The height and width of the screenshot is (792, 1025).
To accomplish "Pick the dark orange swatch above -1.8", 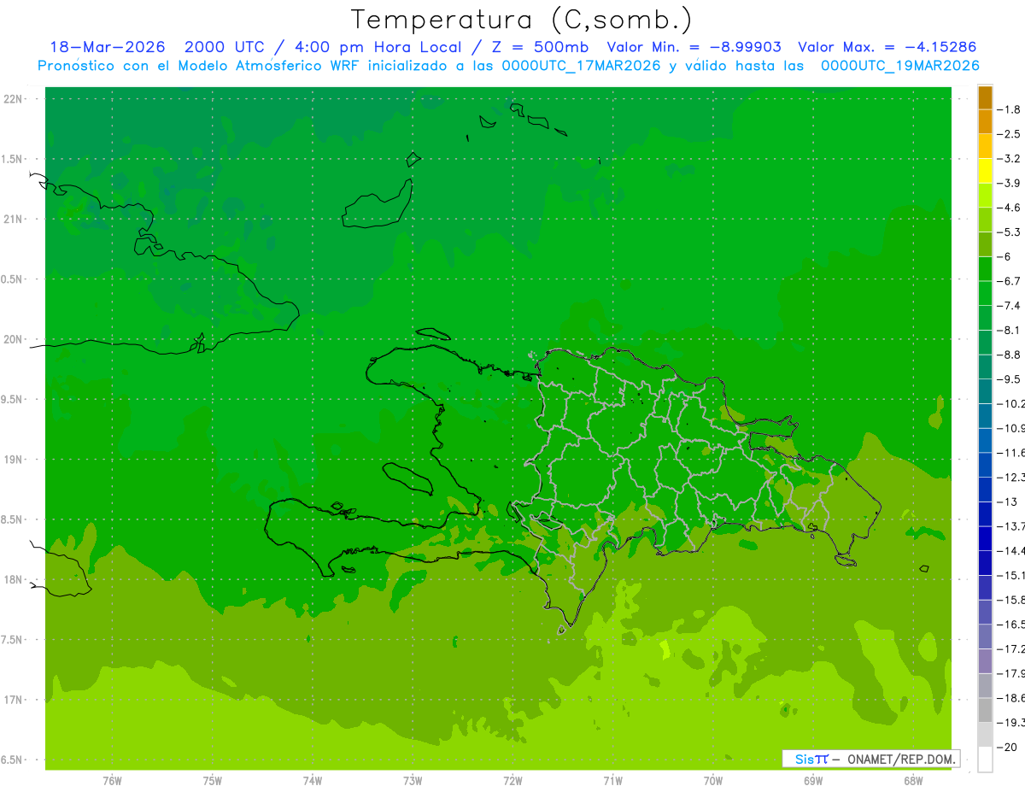I will tap(985, 97).
